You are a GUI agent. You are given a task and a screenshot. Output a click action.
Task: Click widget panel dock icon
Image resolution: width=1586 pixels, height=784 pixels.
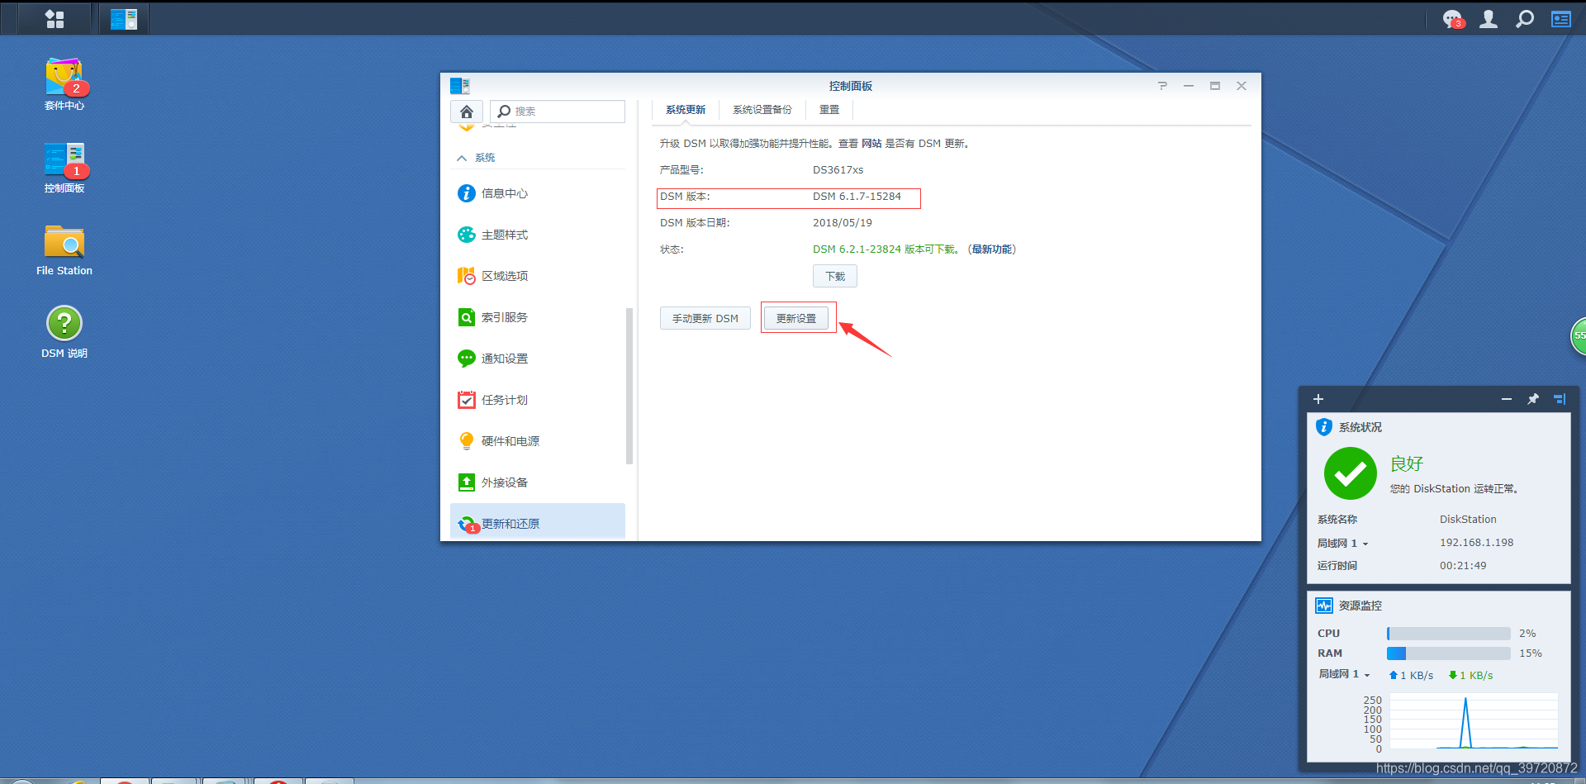click(x=1560, y=399)
